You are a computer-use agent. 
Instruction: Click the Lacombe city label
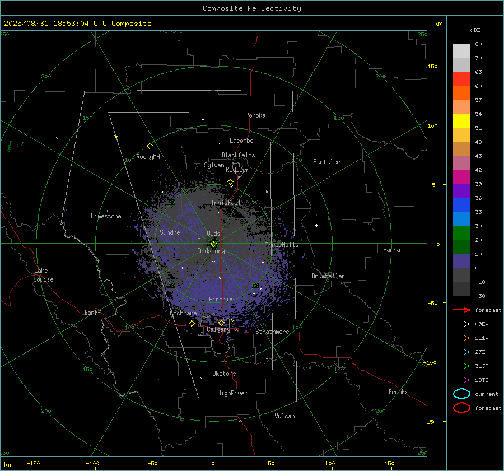point(241,141)
